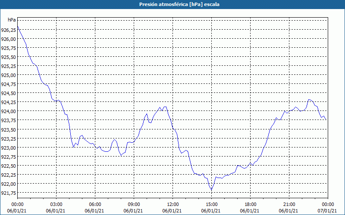The width and height of the screenshot is (345, 215).
Task: Click the 923,75 y-axis value
Action: pos(8,120)
